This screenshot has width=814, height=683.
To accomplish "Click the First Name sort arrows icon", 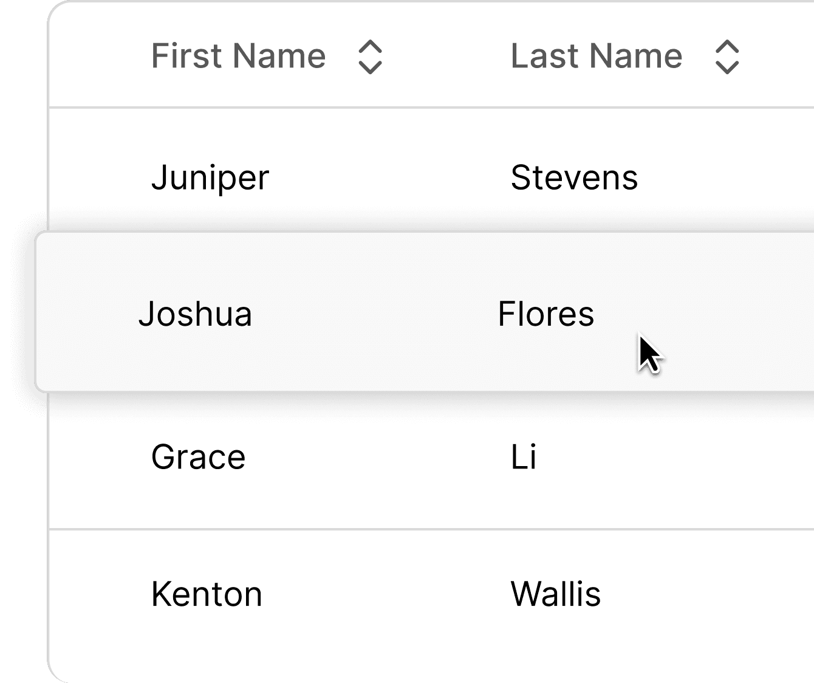I will (x=370, y=57).
